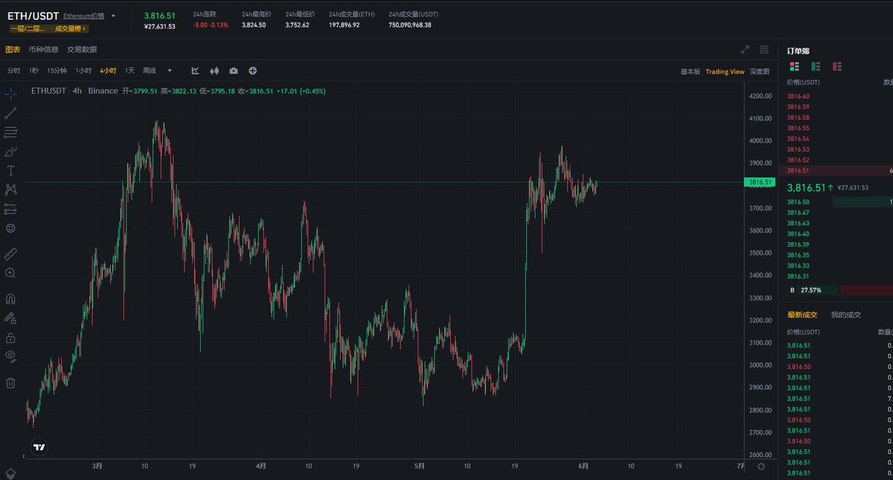Toggle the lock all drawings padlock

tap(10, 337)
